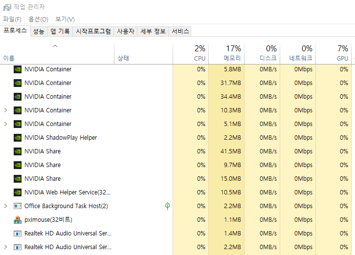Image resolution: width=355 pixels, height=255 pixels.
Task: Open the 옵션(O) menu
Action: [38, 19]
